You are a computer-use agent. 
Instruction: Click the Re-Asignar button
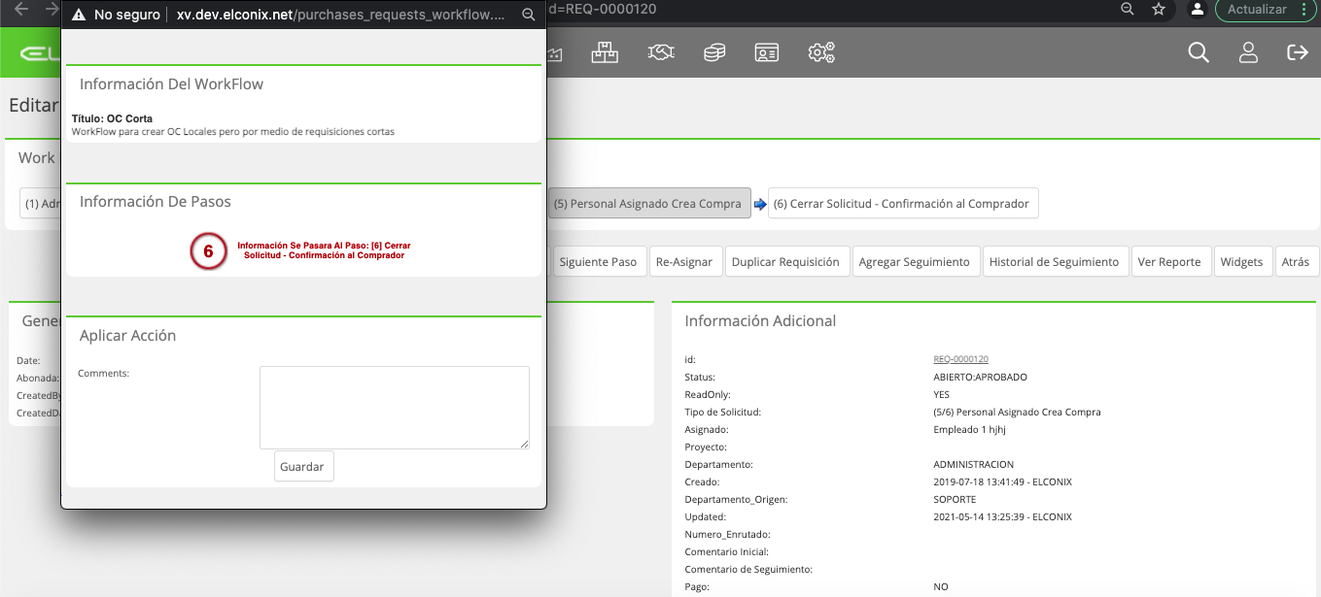[x=685, y=262]
